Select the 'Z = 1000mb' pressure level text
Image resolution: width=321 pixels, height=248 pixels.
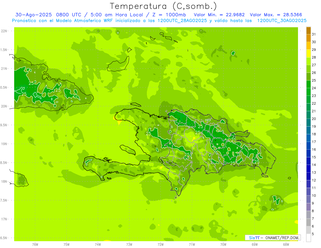coord(169,15)
